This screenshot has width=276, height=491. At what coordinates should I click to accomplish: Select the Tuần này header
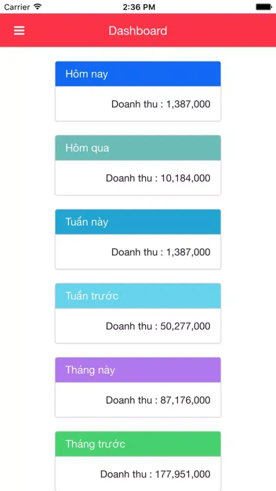click(x=138, y=222)
